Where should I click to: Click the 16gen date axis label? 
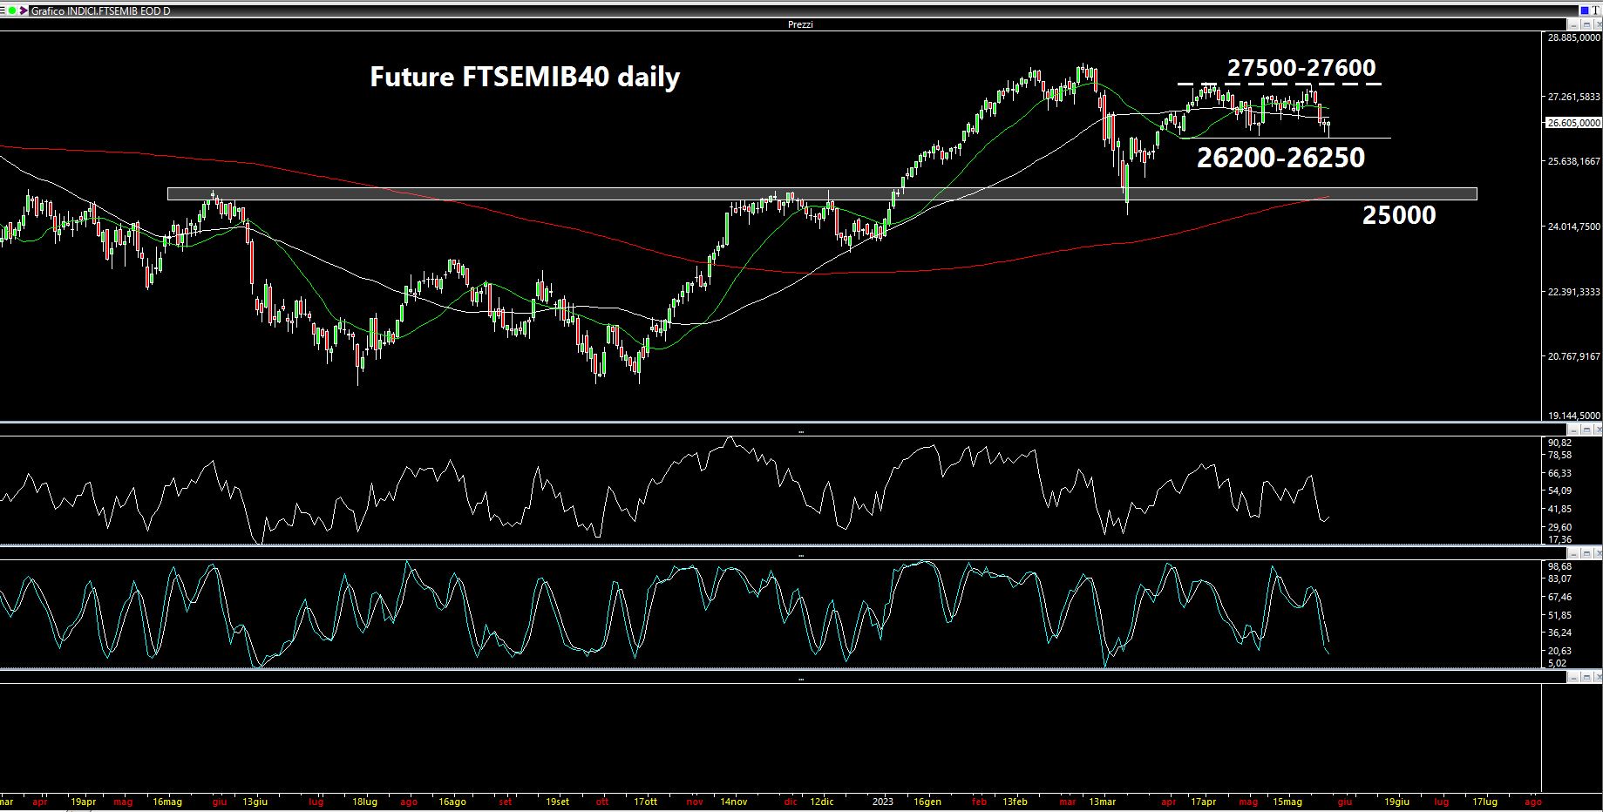[927, 802]
